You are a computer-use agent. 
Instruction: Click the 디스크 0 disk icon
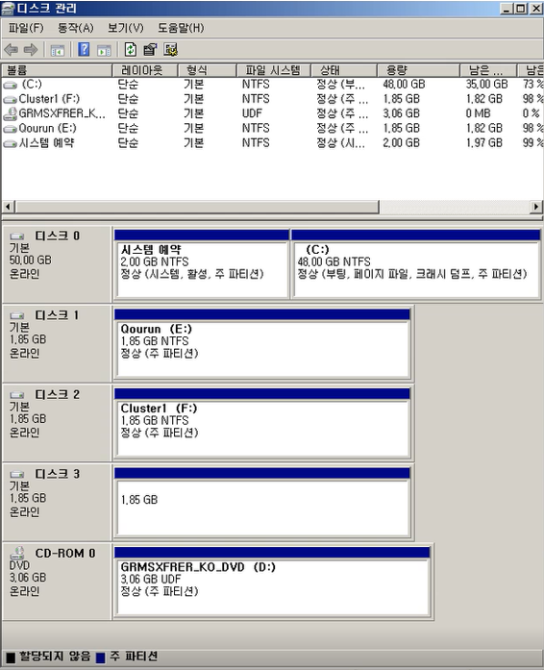click(17, 236)
